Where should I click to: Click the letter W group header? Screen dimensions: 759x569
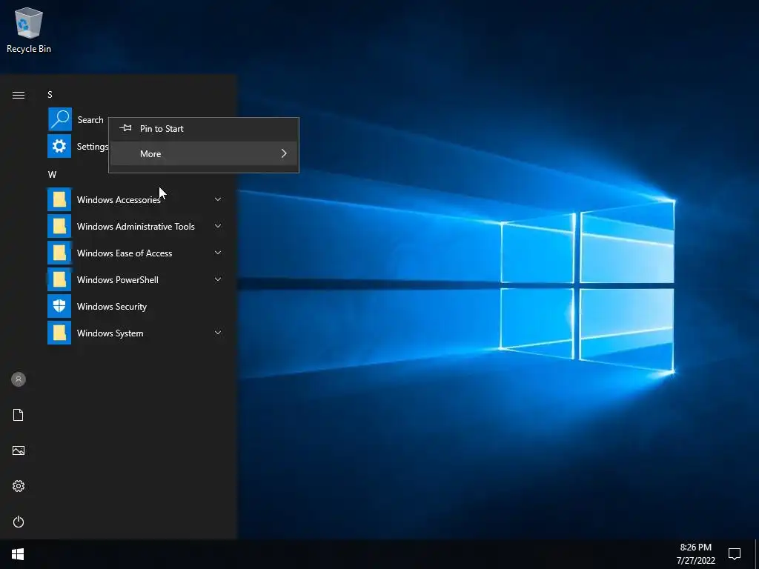52,175
